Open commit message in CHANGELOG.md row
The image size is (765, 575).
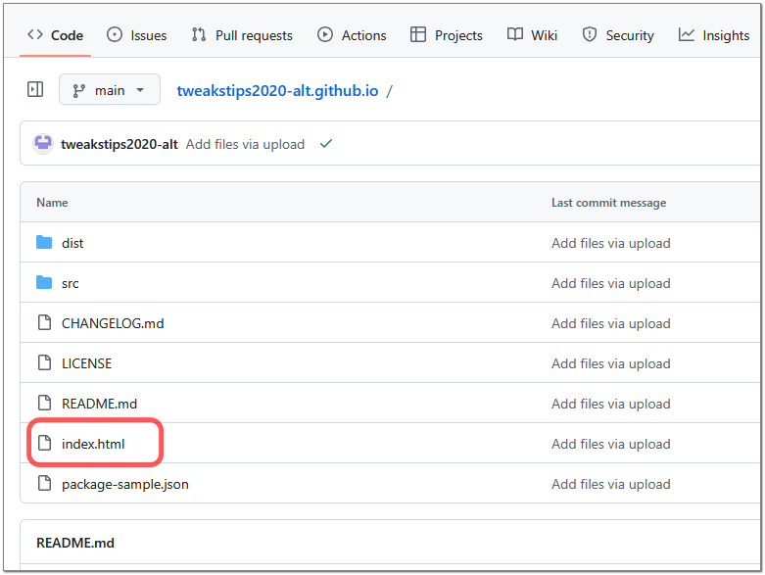pyautogui.click(x=611, y=323)
